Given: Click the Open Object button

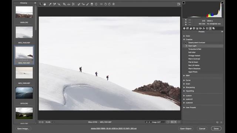Looking at the screenshot, I should click(x=186, y=129).
